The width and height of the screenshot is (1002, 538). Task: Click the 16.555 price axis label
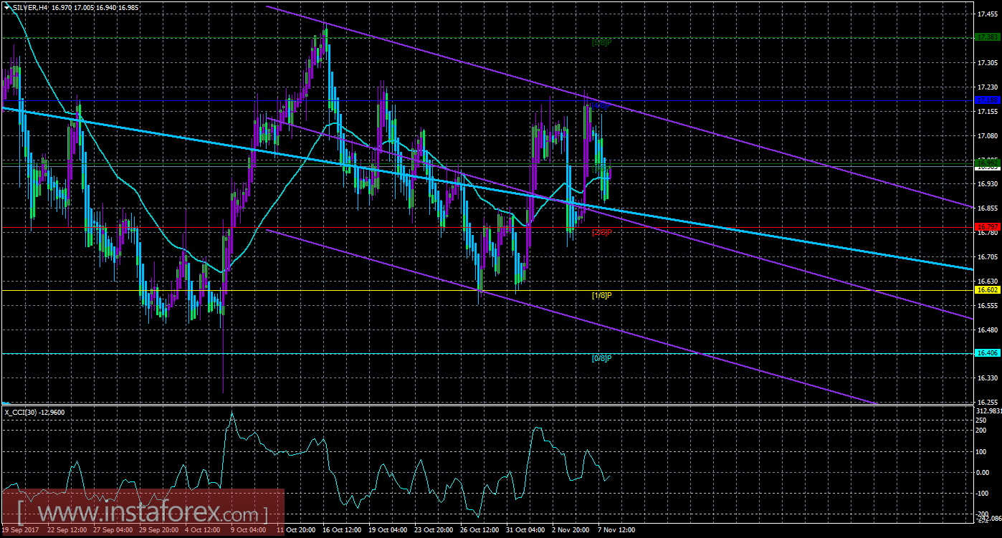click(x=988, y=305)
